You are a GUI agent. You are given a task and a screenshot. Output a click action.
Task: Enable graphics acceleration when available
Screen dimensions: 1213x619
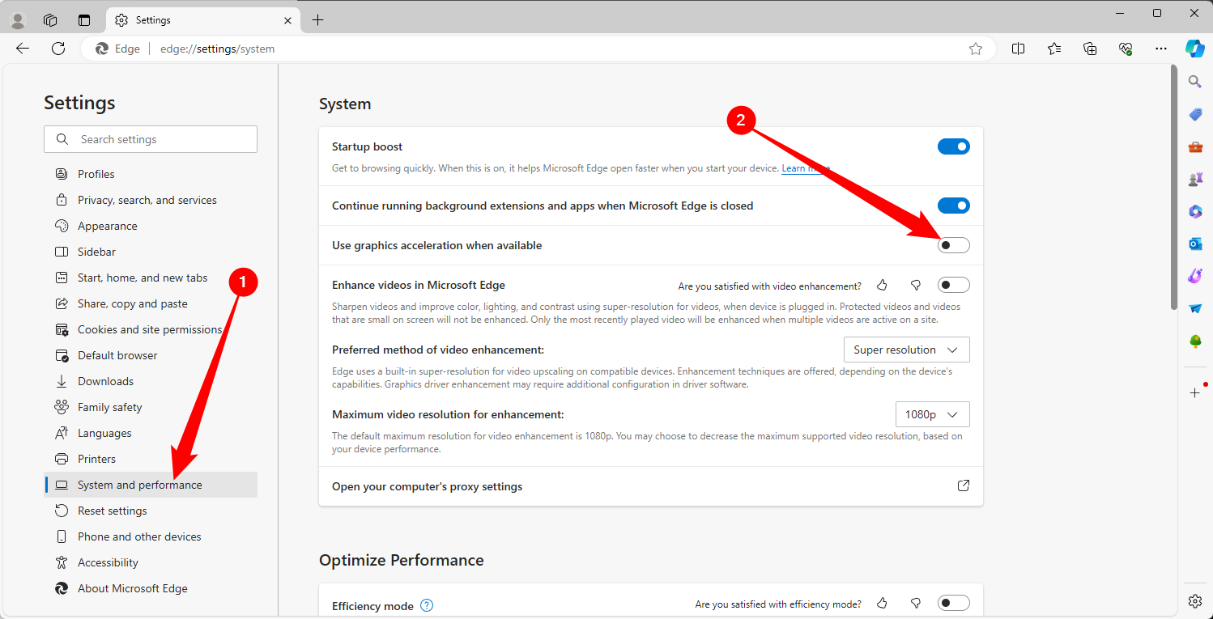click(x=953, y=244)
